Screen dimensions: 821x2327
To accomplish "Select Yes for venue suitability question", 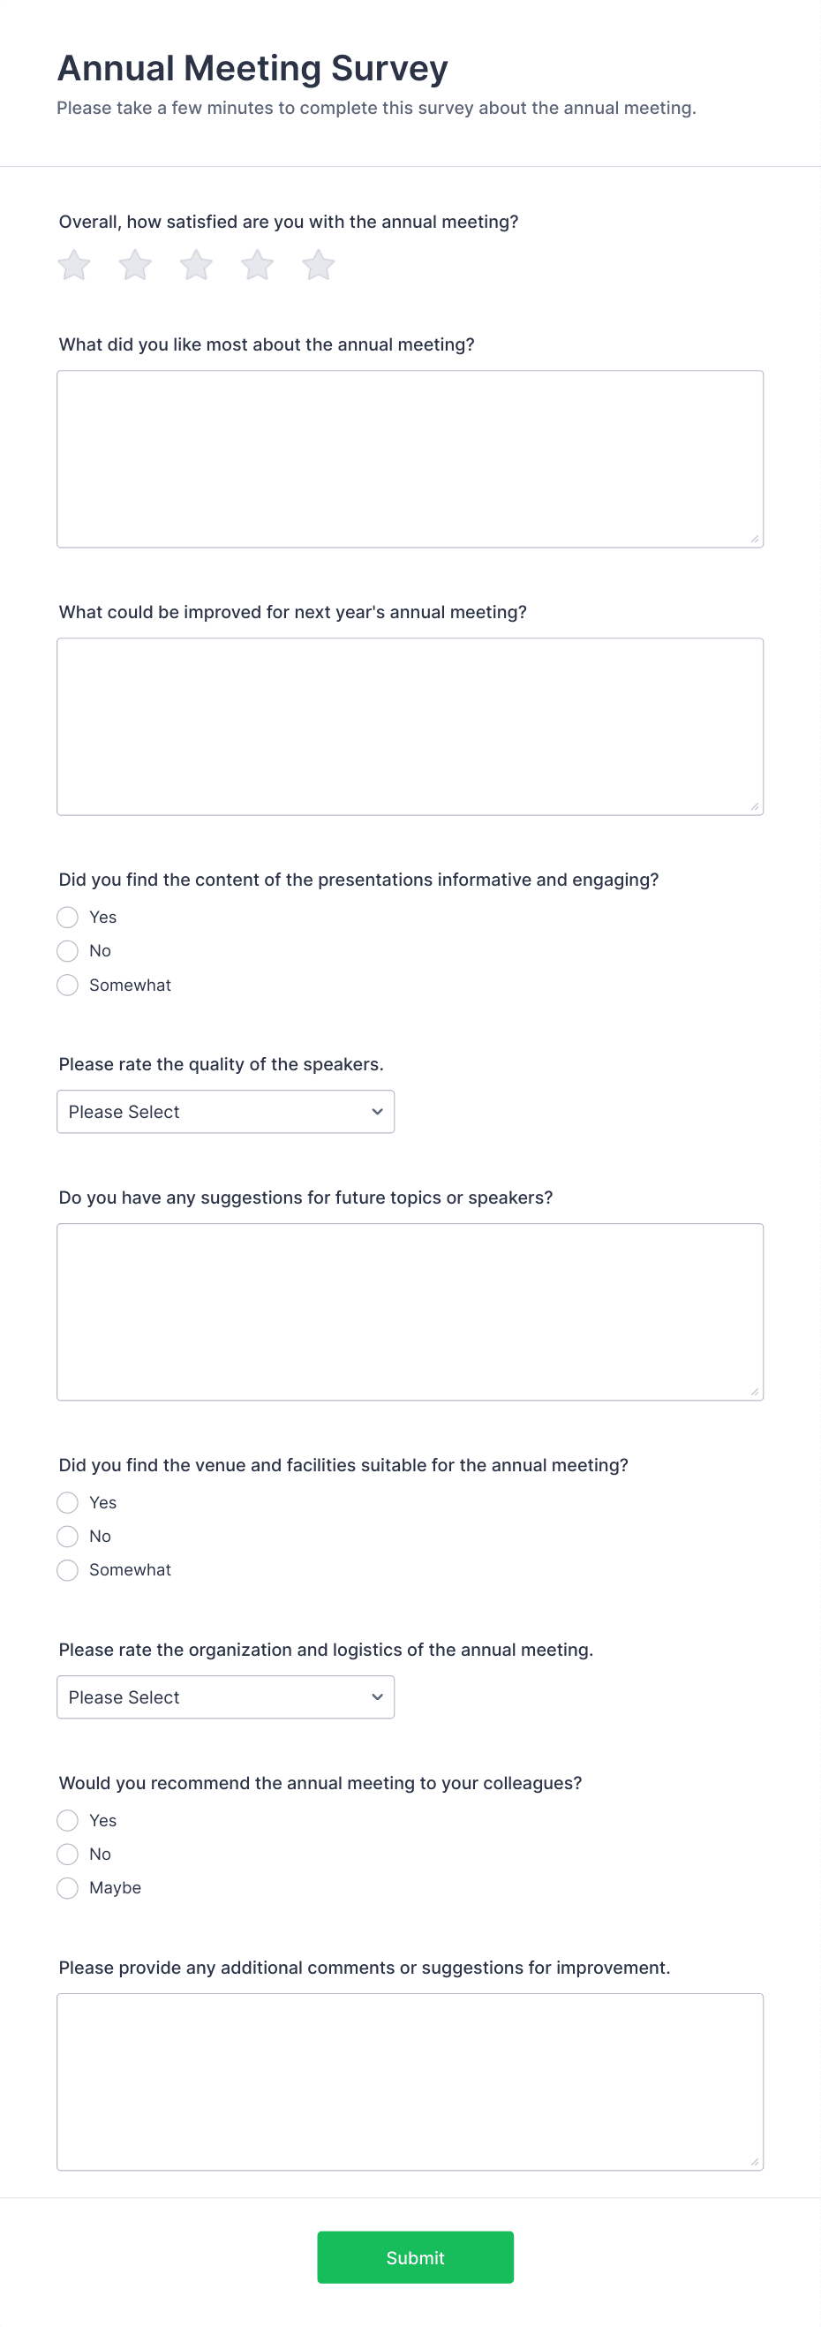I will (67, 1502).
